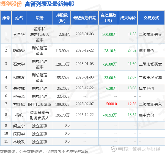Click the -28.10万 change value
Viewport: 165px width, 154px height.
click(x=110, y=51)
